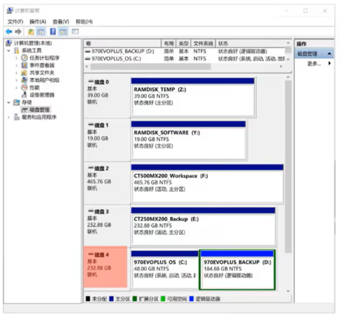This screenshot has width=341, height=319.
Task: Click the Back arrow toolbar icon
Action: point(9,32)
